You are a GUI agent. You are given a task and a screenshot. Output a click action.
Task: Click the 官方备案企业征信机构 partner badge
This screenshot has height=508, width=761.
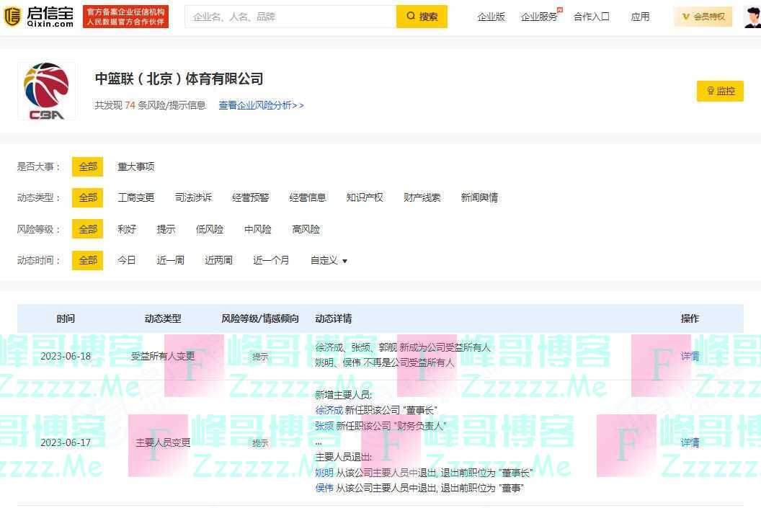tap(125, 16)
